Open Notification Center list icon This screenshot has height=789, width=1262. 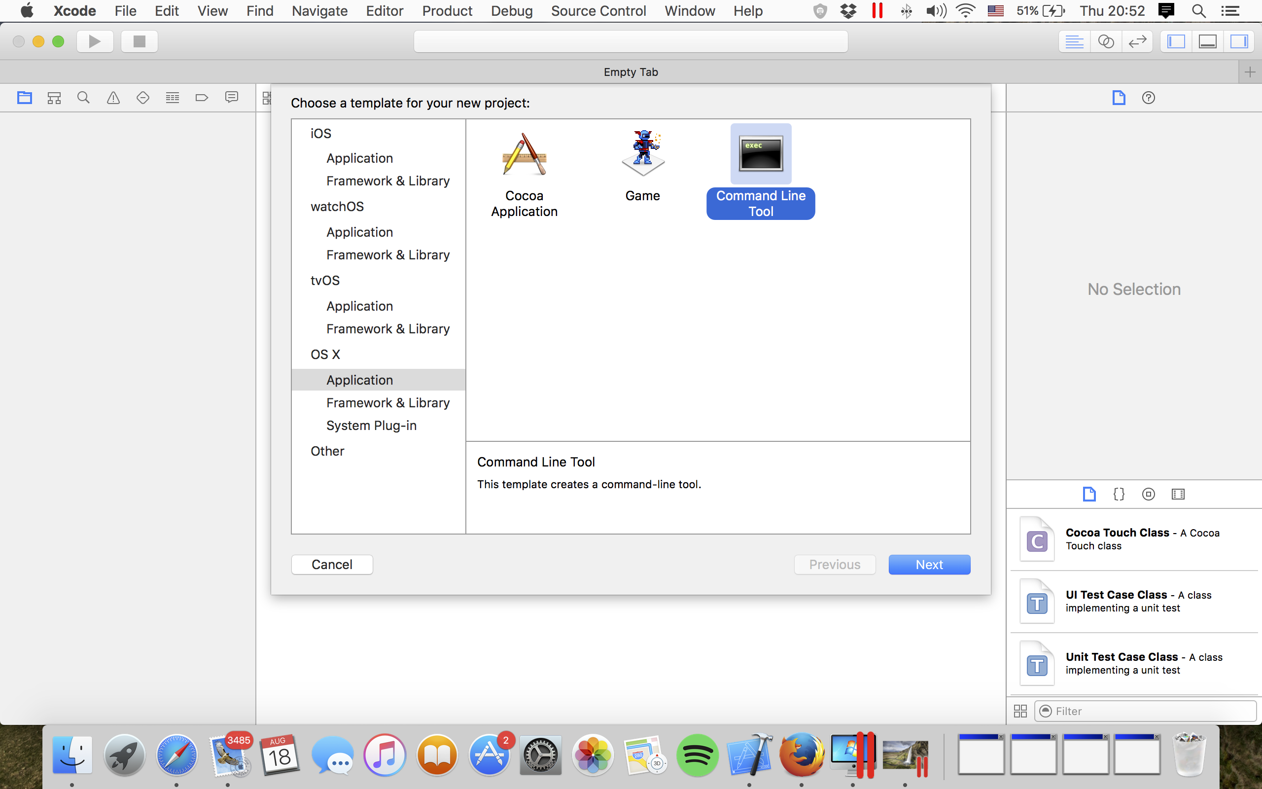pos(1230,11)
